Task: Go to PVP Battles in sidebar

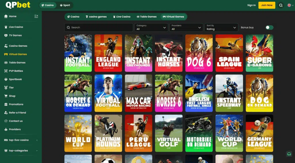Action: click(x=16, y=71)
